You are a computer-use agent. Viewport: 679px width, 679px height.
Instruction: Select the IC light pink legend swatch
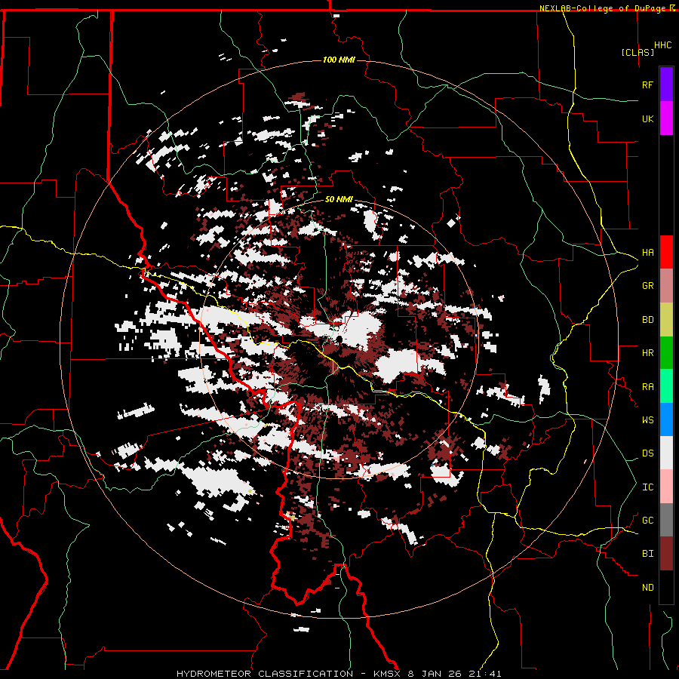pos(666,487)
